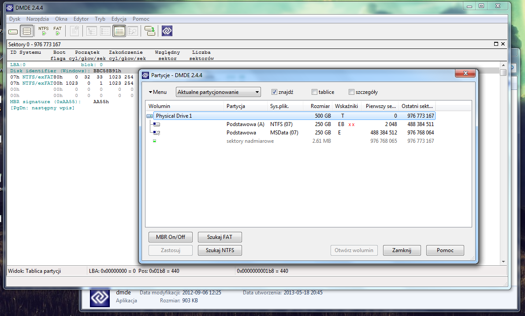Sort by Partycja column header
Image resolution: width=525 pixels, height=316 pixels.
pos(246,106)
